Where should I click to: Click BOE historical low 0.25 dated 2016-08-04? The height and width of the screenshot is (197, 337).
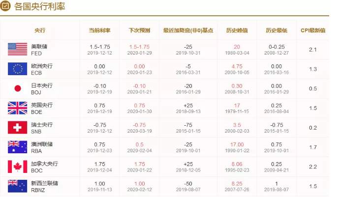click(x=276, y=108)
